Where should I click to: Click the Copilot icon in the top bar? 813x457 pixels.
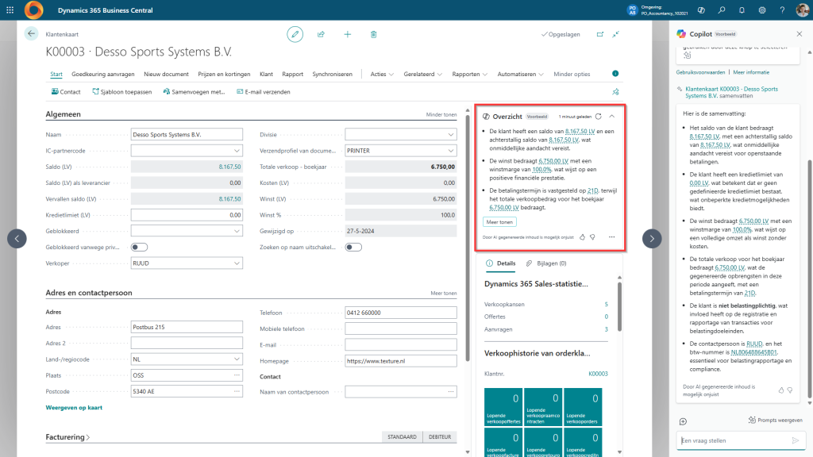click(701, 10)
